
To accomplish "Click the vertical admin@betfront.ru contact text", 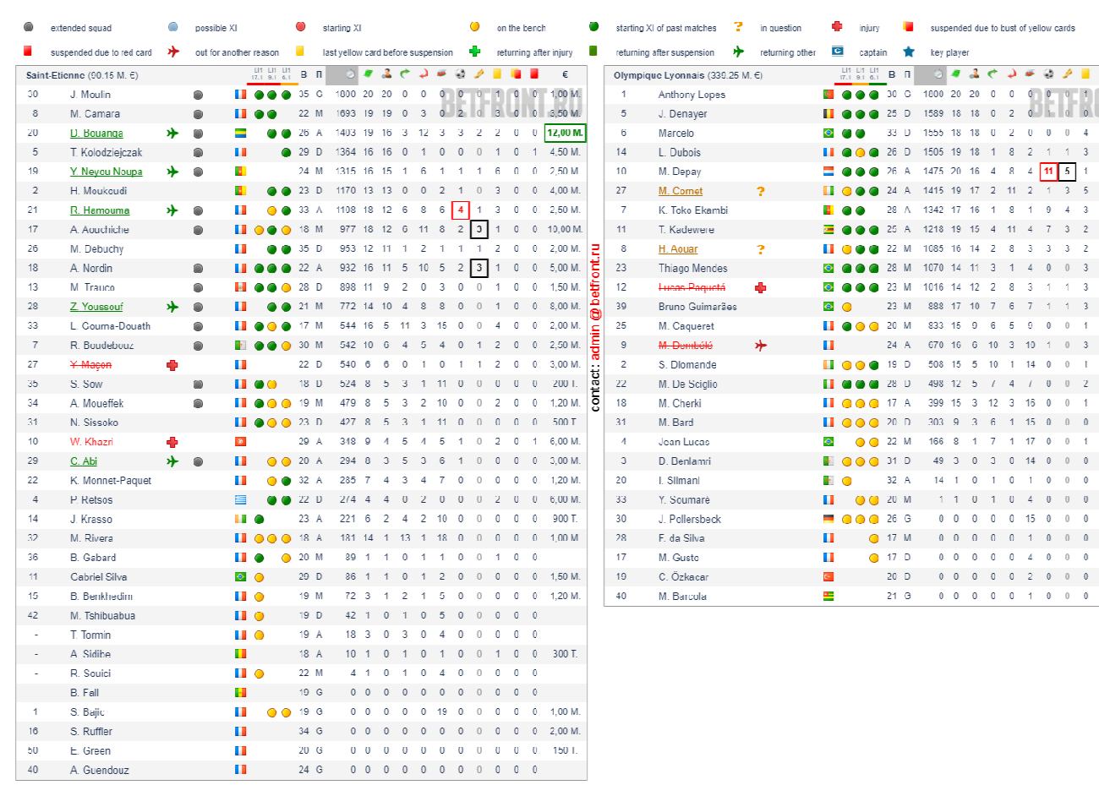I will point(595,328).
